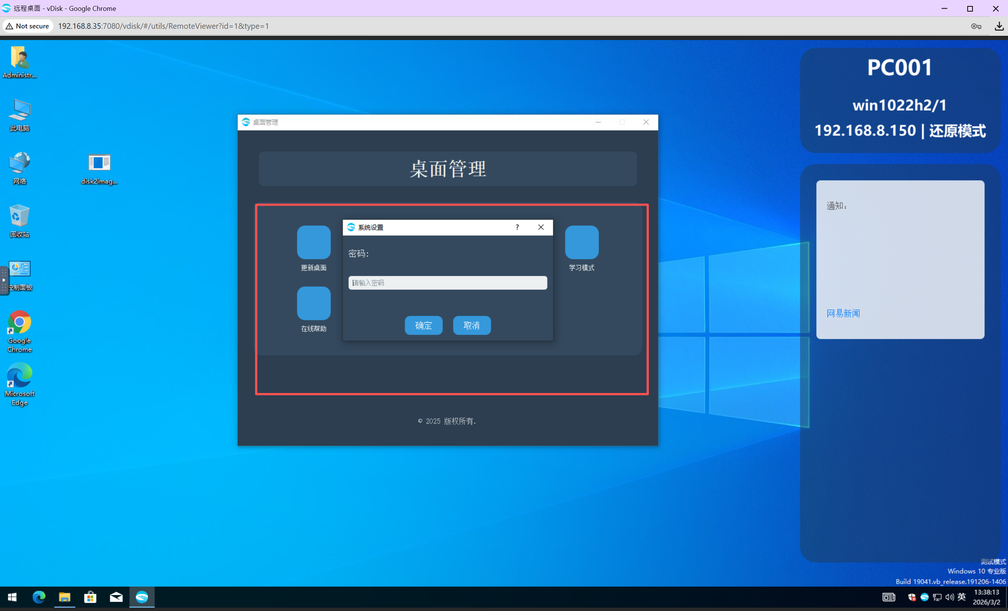The width and height of the screenshot is (1008, 611).
Task: Open the 网易新闻 link
Action: click(843, 313)
